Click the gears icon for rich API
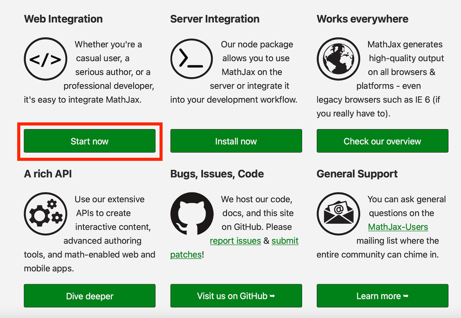Viewport: 461px width, 318px height. [x=45, y=214]
